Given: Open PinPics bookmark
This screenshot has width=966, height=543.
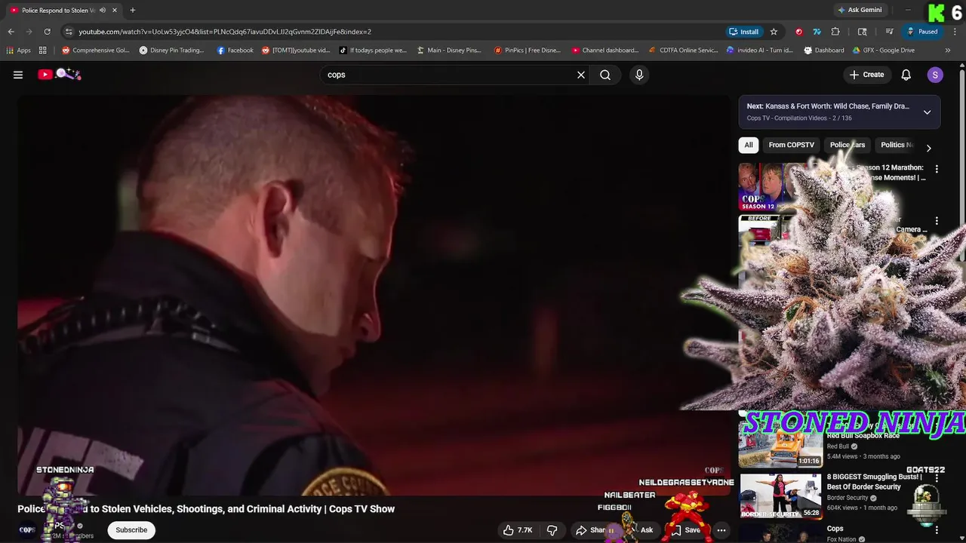Looking at the screenshot, I should [x=528, y=51].
